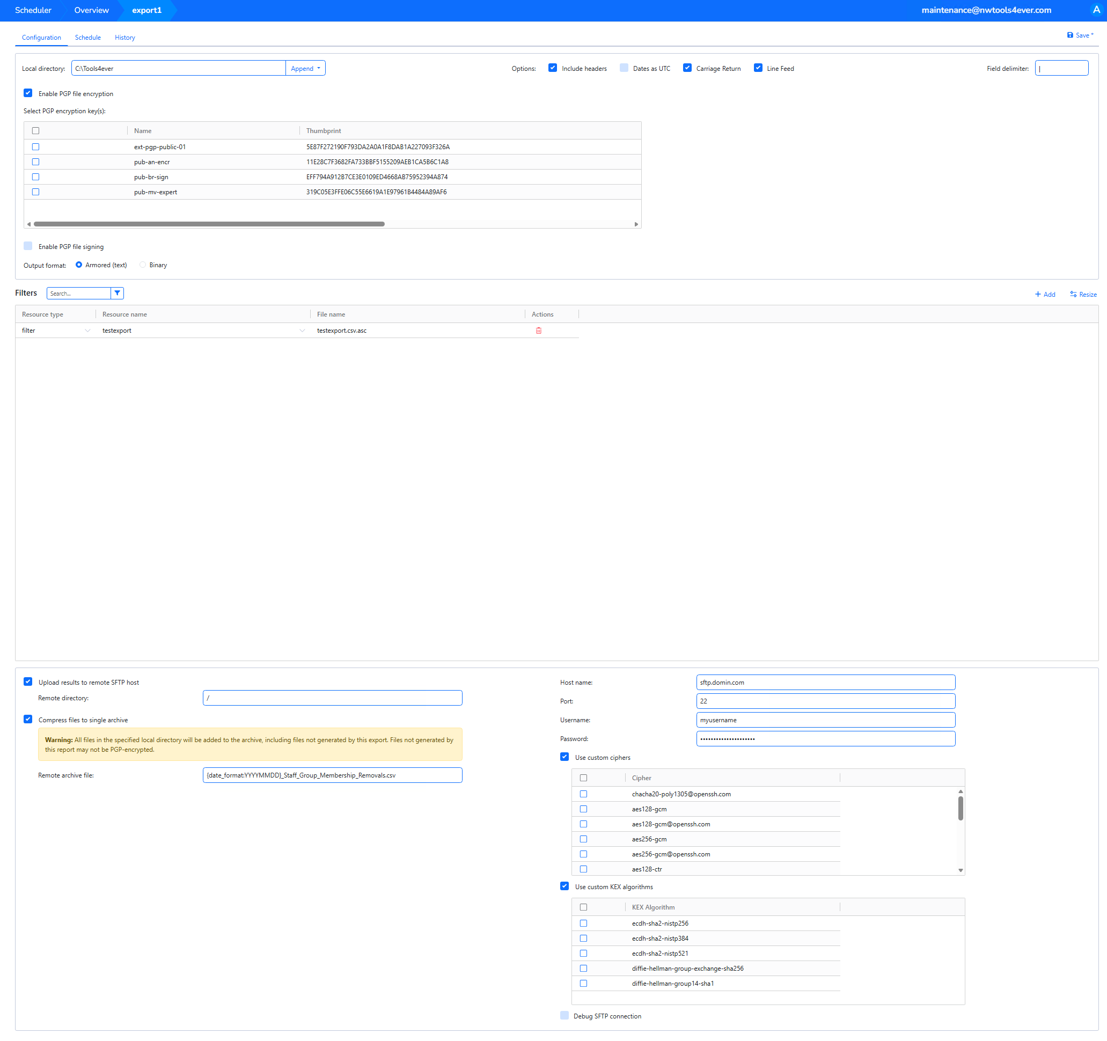Select Armored (text) output format
The image size is (1107, 1041).
pyautogui.click(x=79, y=265)
